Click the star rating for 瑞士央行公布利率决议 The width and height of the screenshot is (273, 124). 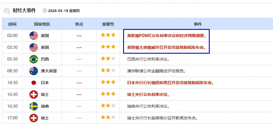108,94
